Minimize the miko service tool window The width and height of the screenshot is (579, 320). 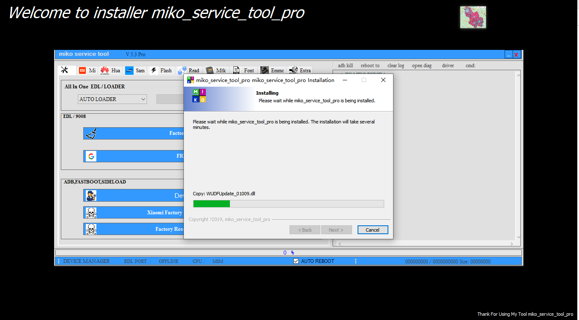508,55
